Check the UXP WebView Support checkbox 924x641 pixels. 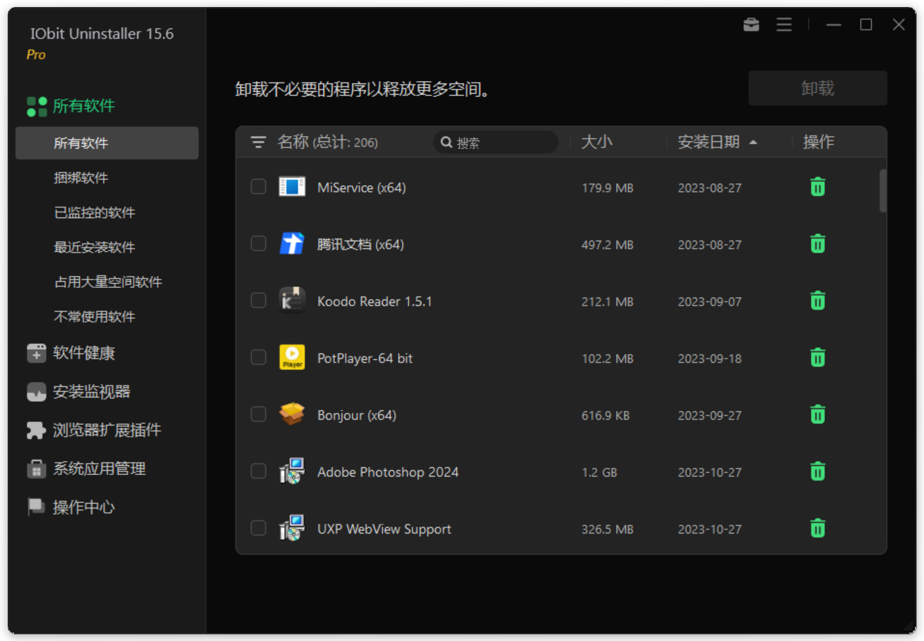tap(258, 528)
